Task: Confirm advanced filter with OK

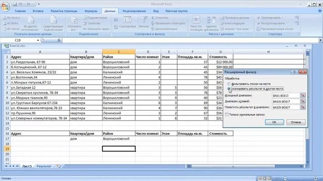Action: click(274, 122)
